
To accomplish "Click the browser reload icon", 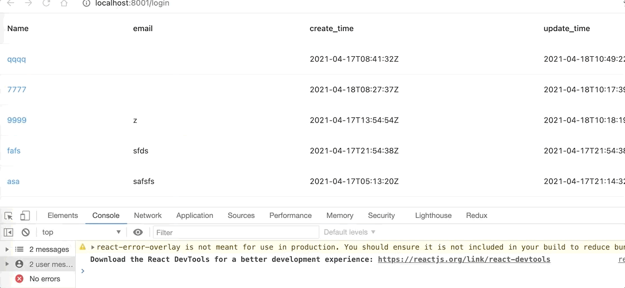I will click(x=46, y=3).
